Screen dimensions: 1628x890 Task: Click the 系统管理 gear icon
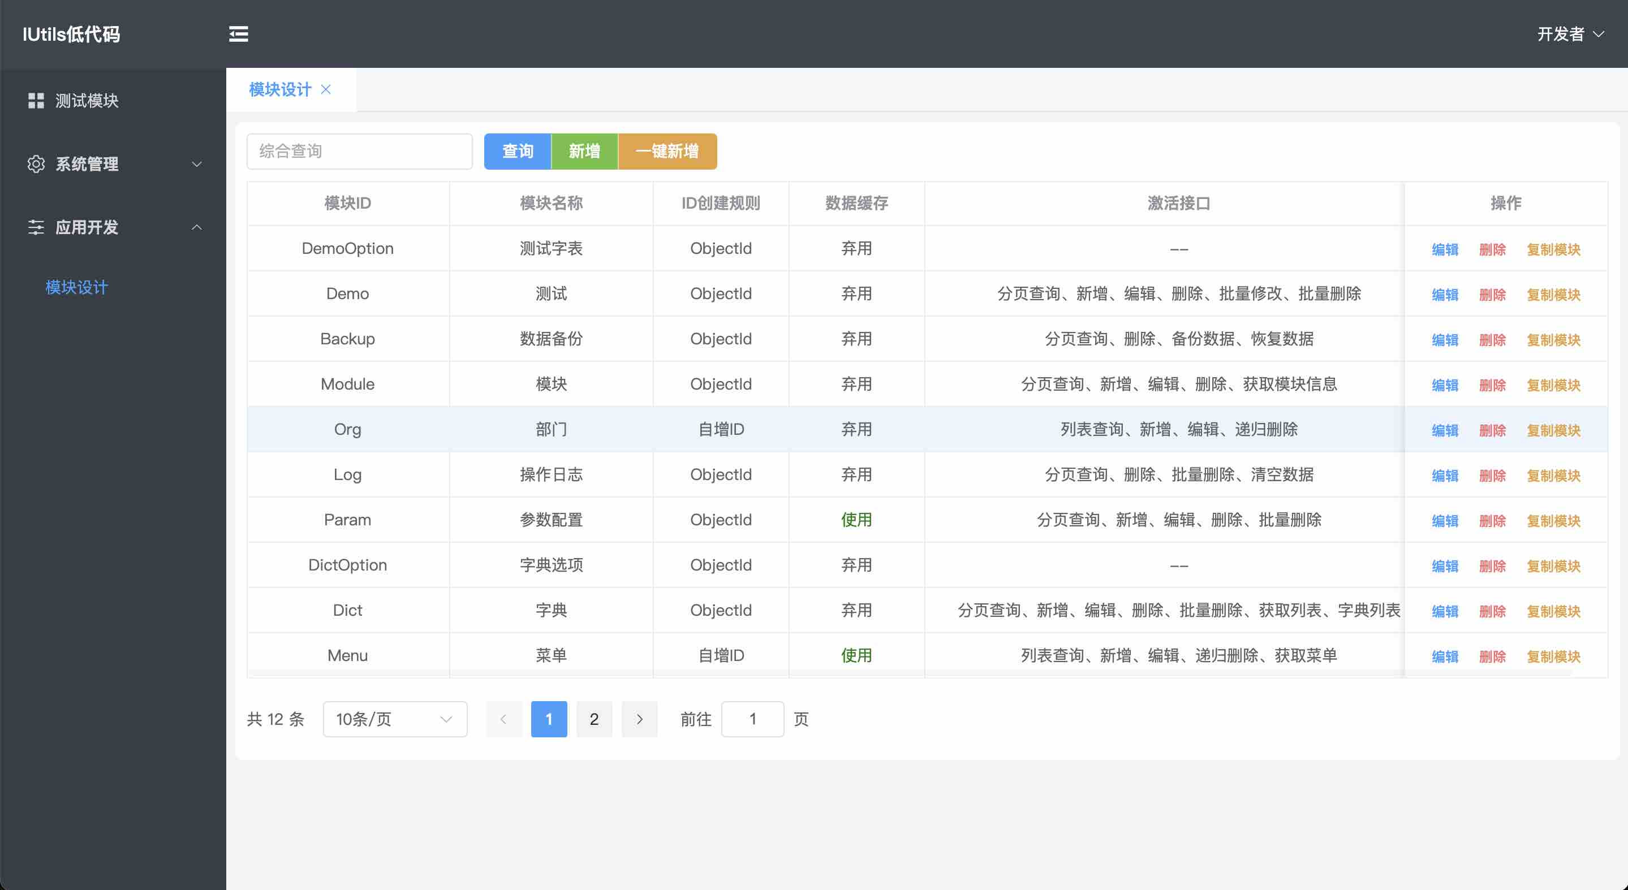pos(36,163)
